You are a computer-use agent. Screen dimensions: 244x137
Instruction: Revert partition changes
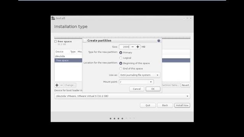pos(185,85)
